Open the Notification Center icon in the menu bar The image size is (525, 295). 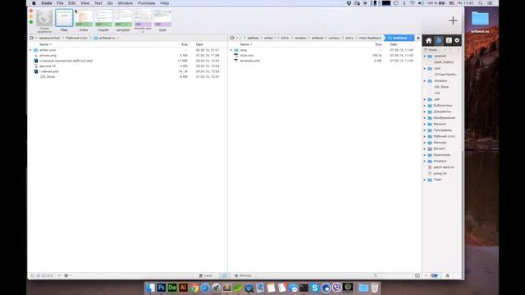pyautogui.click(x=490, y=3)
